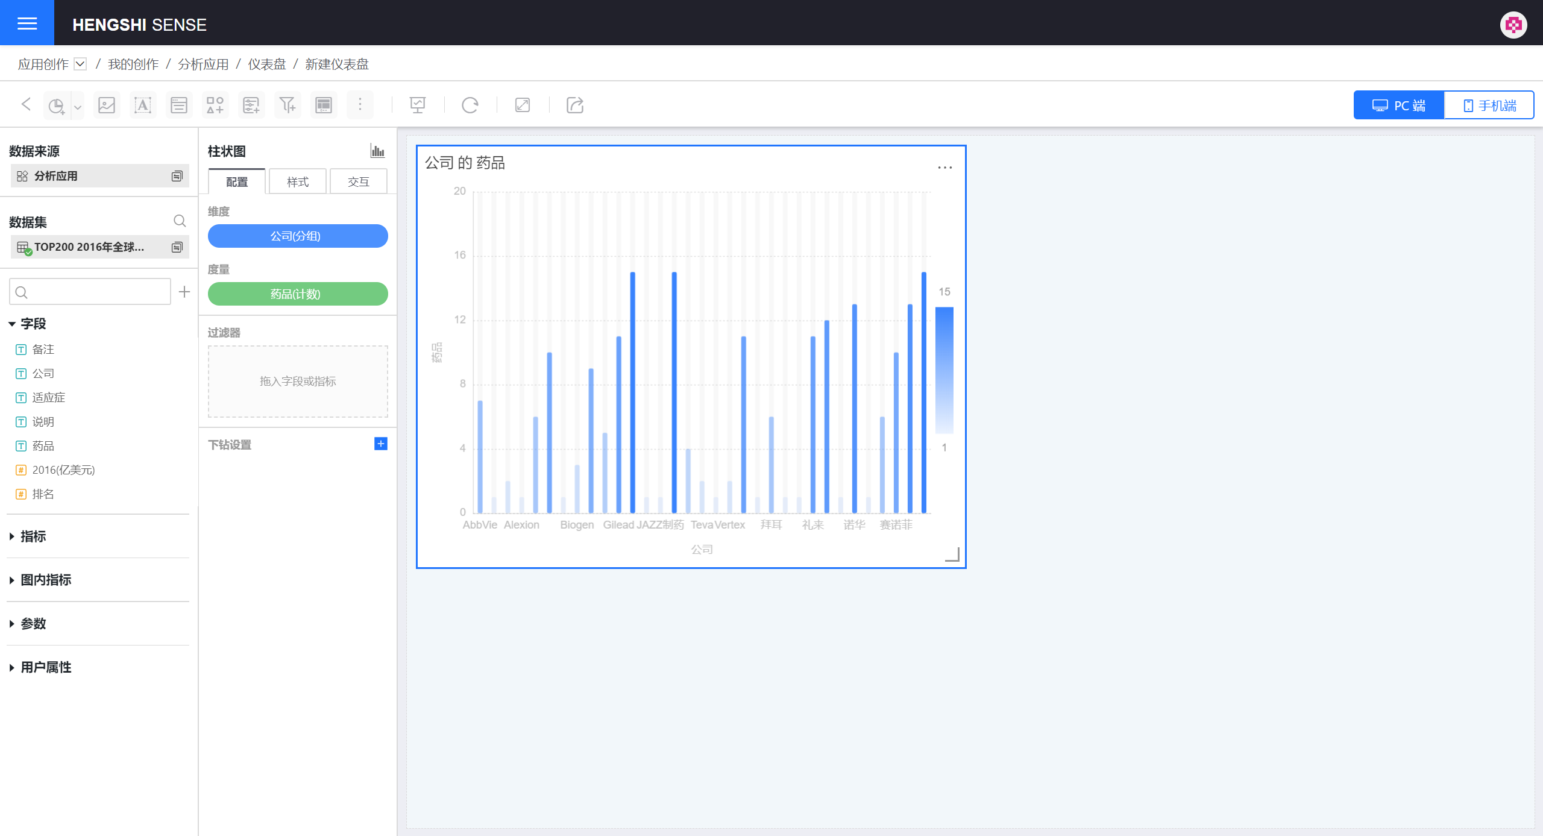Click the add field icon next to search bar
Screen dimensions: 1543x836
coord(184,291)
